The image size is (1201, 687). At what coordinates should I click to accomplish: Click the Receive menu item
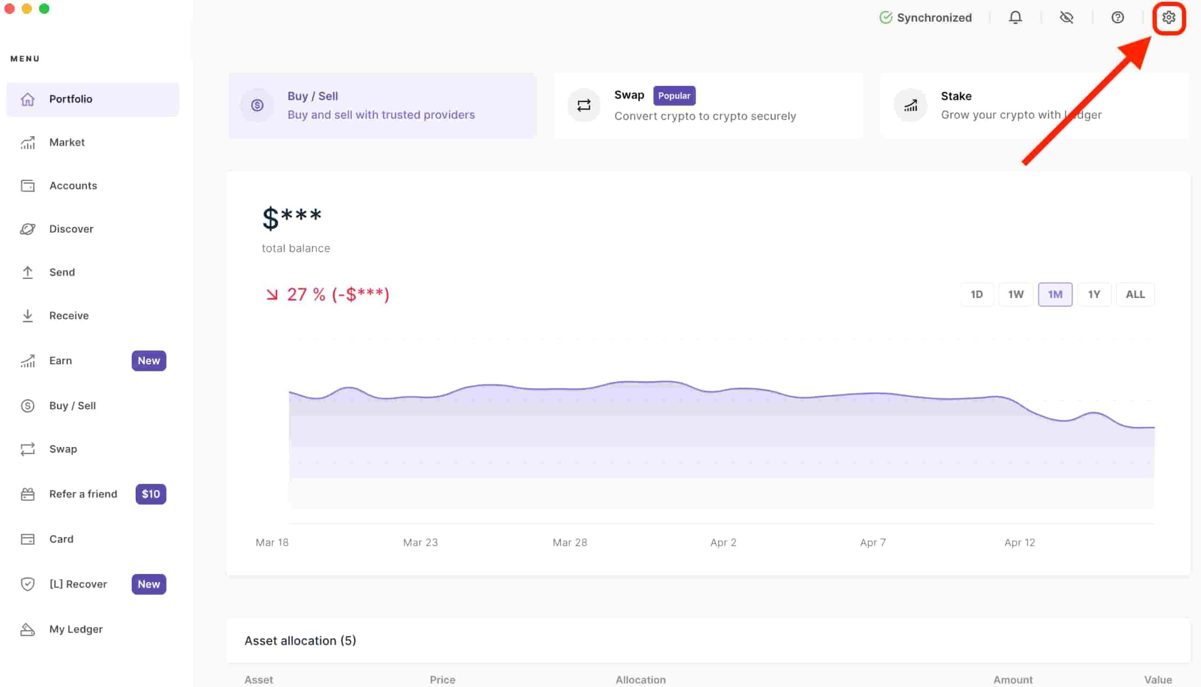point(69,316)
